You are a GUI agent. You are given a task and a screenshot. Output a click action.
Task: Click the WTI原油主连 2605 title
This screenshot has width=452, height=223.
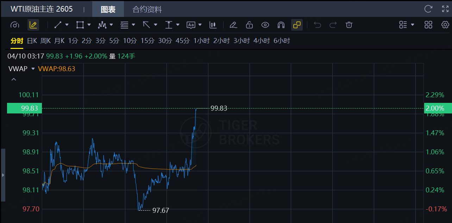point(42,9)
